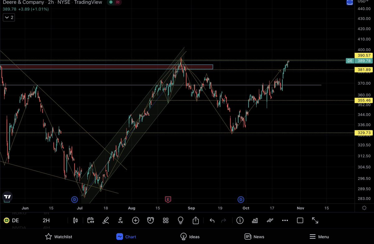Tap the Nov label on the time axis

pos(300,208)
